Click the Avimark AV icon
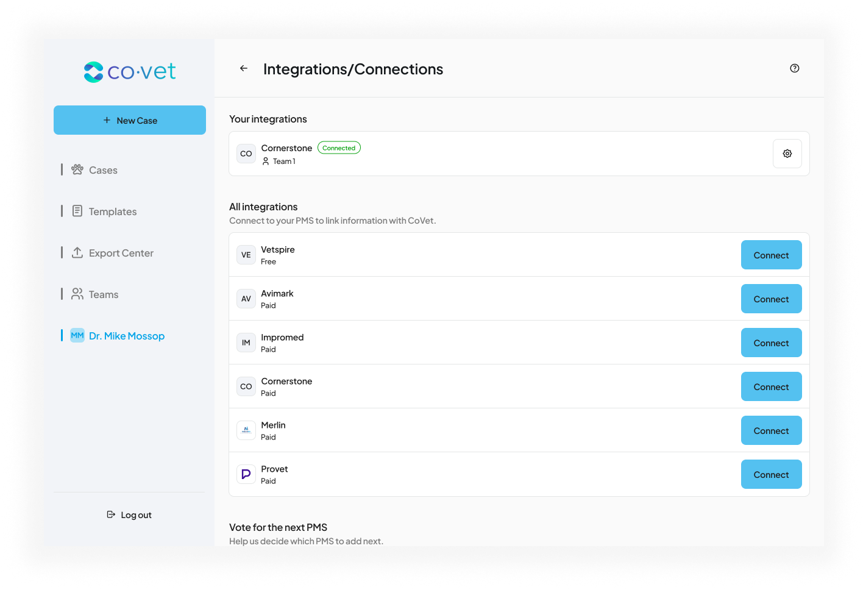Viewport: 863px width, 590px height. (x=246, y=299)
